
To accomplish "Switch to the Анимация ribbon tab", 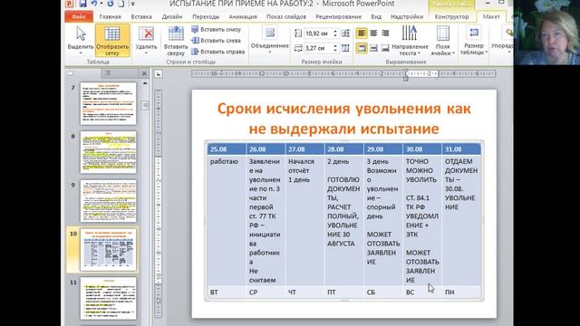I will point(243,16).
